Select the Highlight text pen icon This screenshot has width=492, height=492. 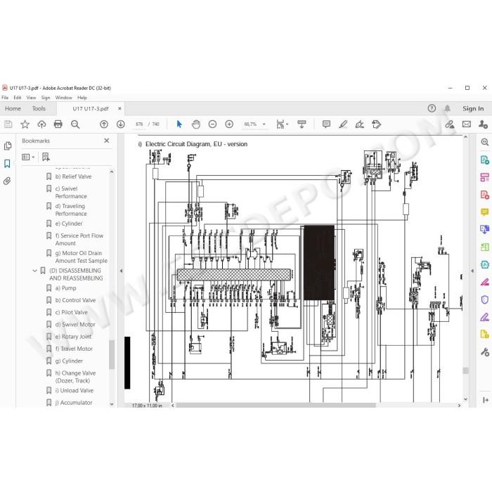[343, 124]
